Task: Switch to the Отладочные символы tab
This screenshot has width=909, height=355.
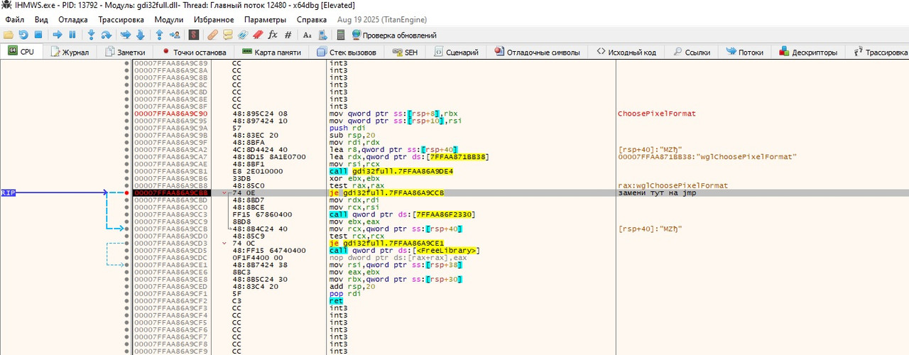Action: [x=538, y=53]
